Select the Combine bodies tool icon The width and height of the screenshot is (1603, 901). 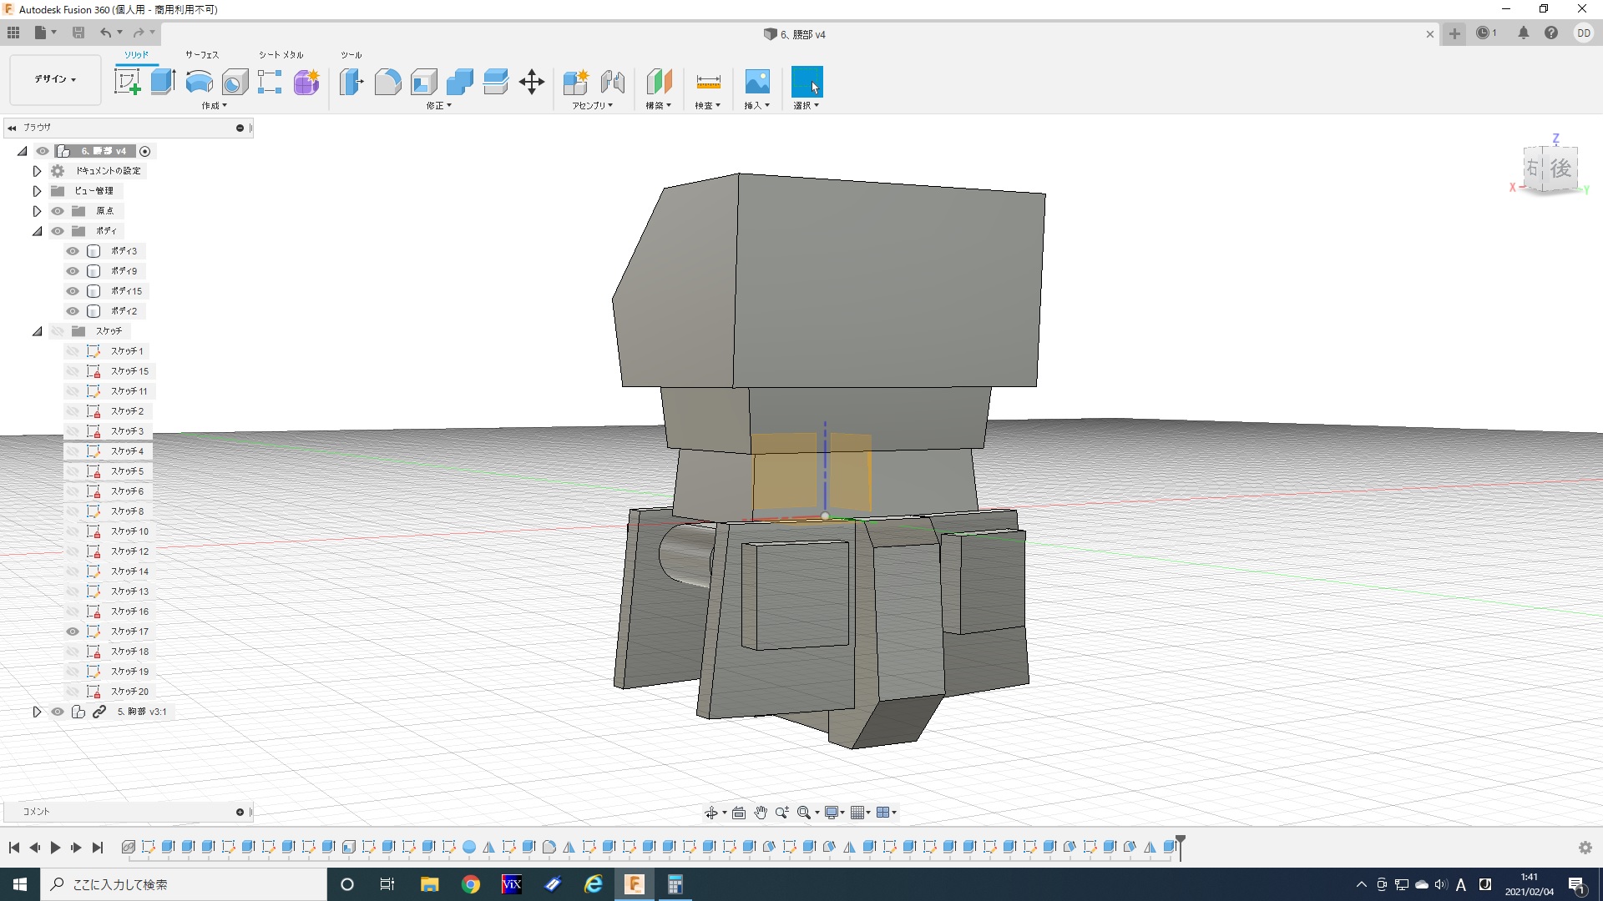tap(459, 82)
